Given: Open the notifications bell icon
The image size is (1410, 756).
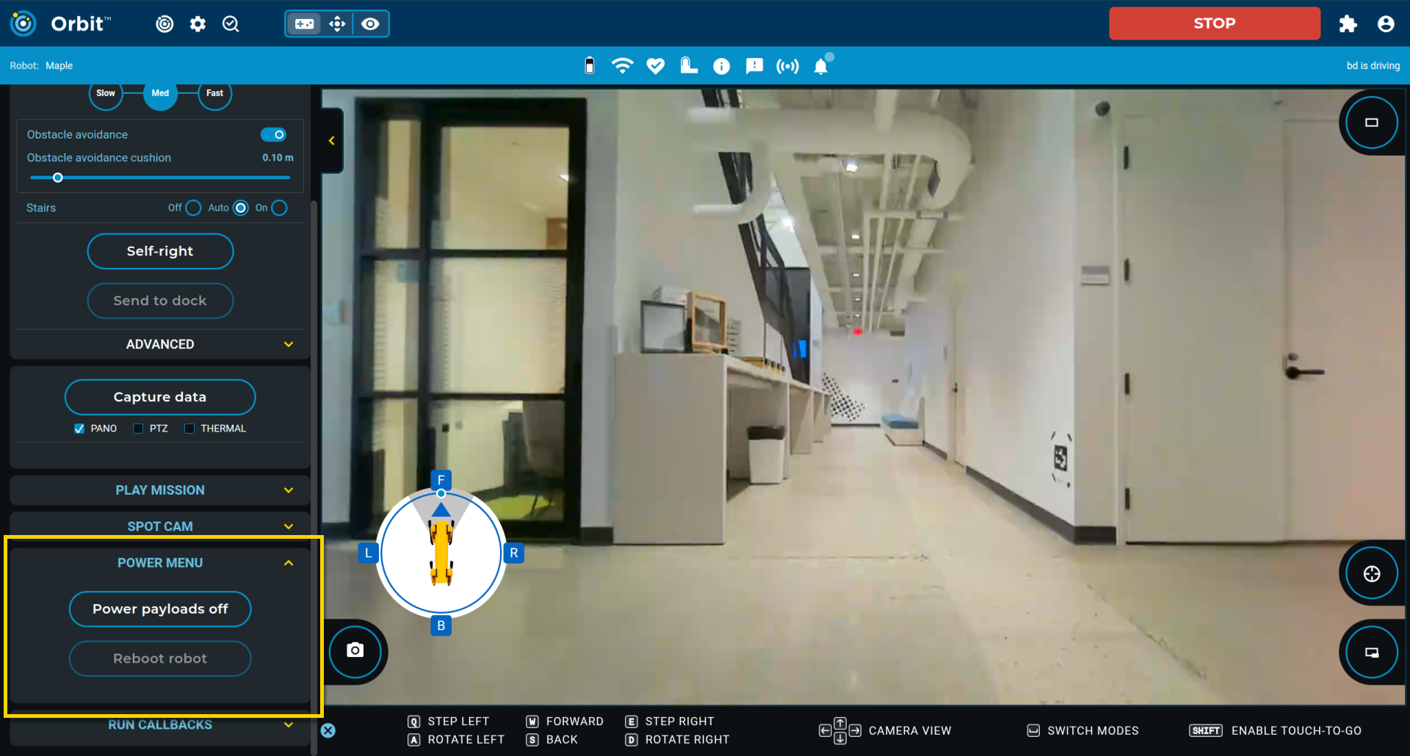Looking at the screenshot, I should pos(821,66).
